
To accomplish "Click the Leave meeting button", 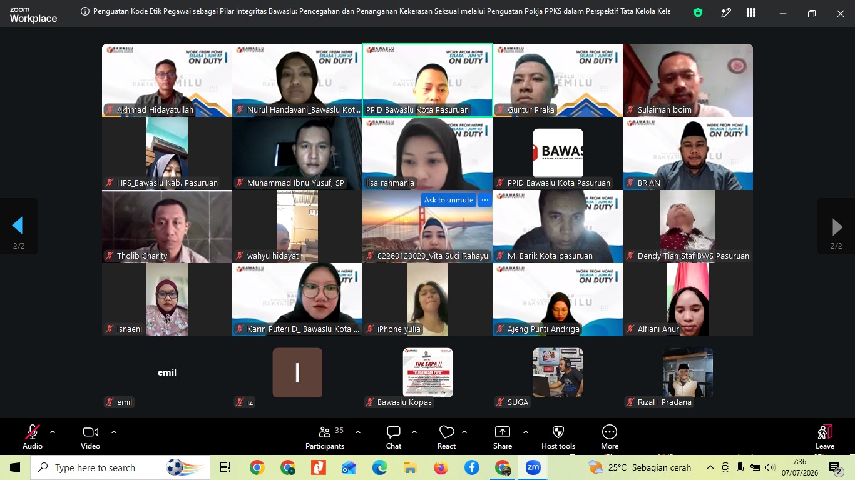I will click(825, 437).
